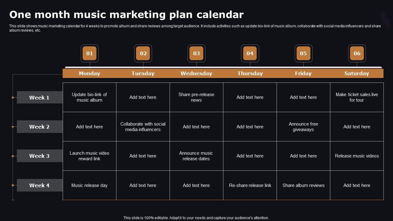Select the 'Share pre-release news' cell
The image size is (393, 221).
(x=196, y=97)
